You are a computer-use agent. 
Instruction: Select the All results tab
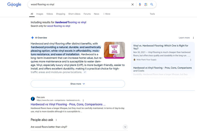click(x=32, y=14)
